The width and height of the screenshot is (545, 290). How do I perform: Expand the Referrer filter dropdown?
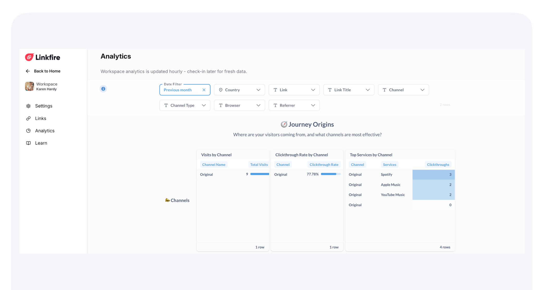[294, 106]
